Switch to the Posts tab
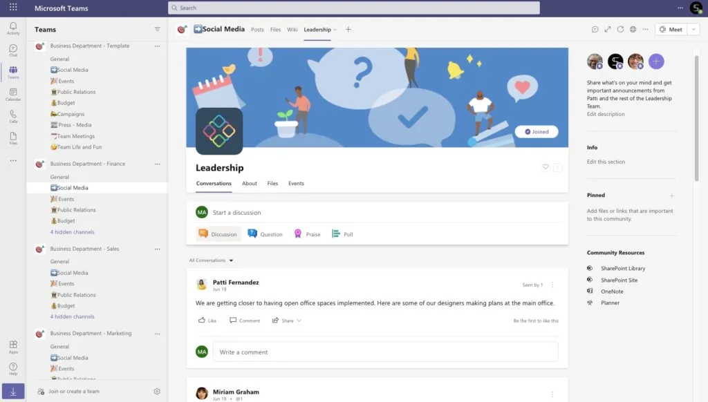The image size is (708, 402). (x=257, y=29)
